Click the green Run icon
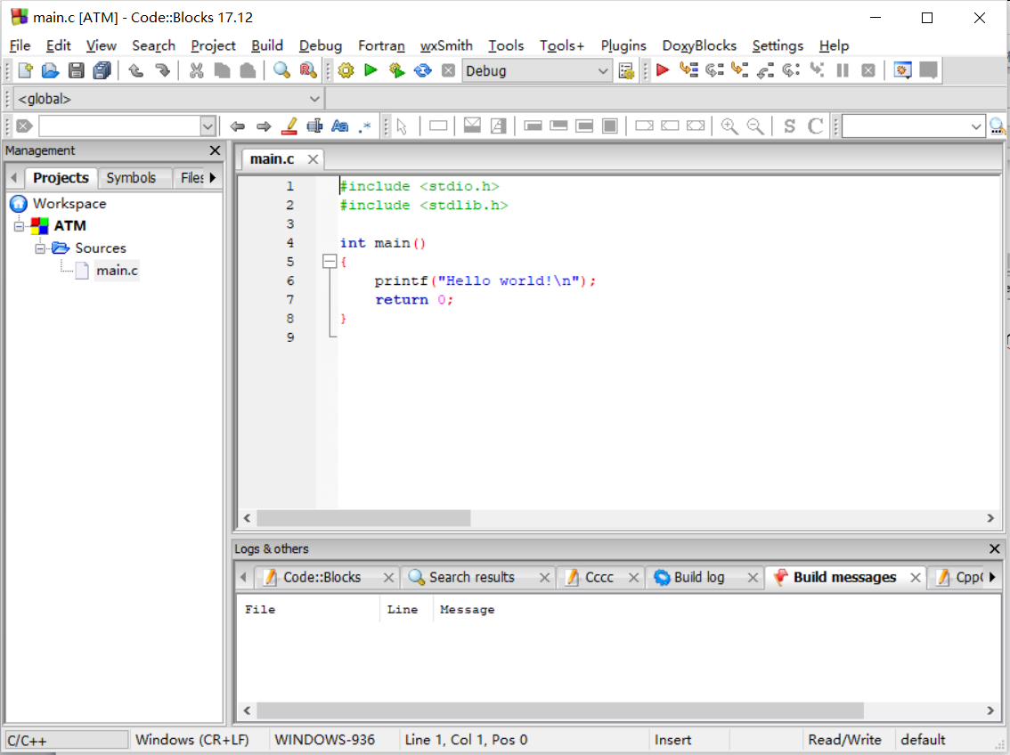 coord(371,70)
